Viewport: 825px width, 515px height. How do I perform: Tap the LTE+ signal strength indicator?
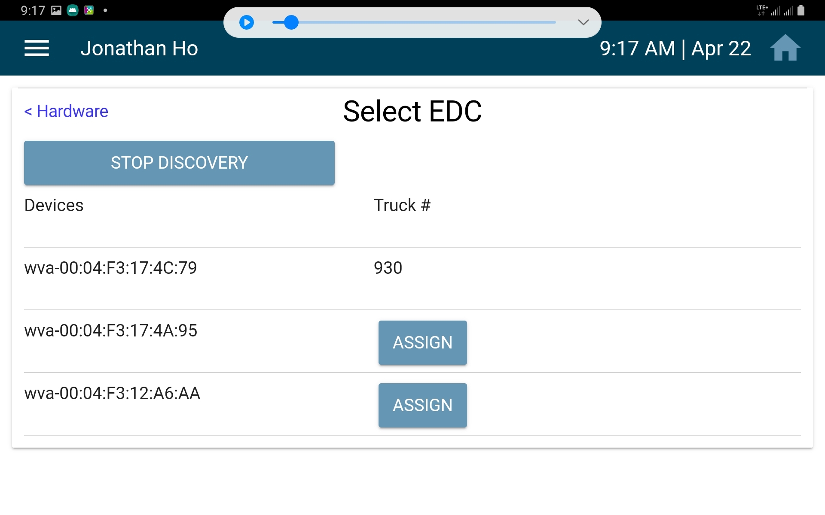[769, 10]
